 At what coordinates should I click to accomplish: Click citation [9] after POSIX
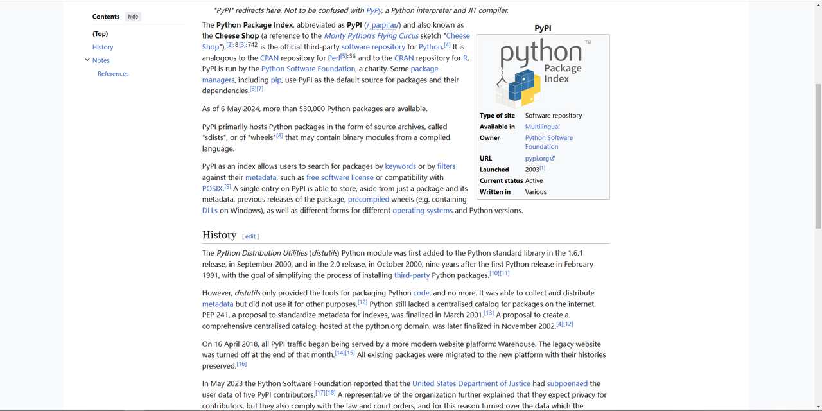coord(227,186)
